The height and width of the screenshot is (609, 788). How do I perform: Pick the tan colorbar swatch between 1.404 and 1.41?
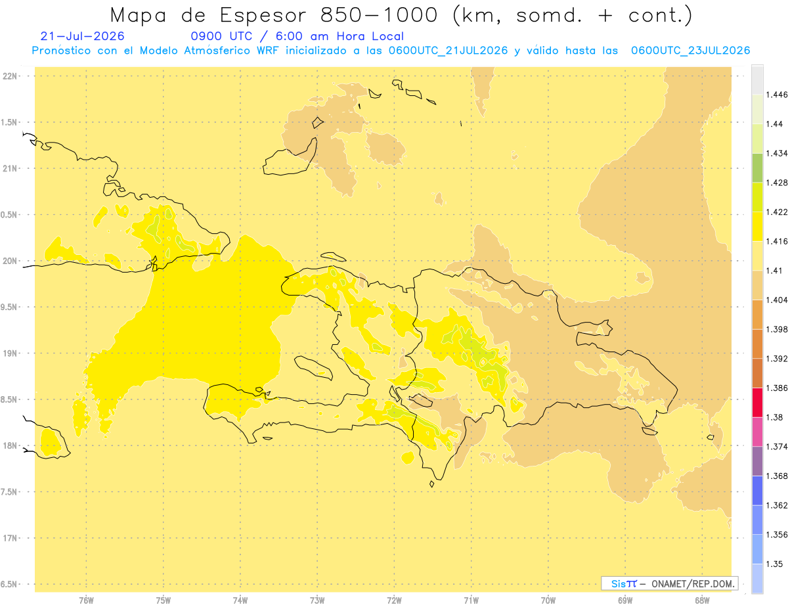pyautogui.click(x=757, y=285)
